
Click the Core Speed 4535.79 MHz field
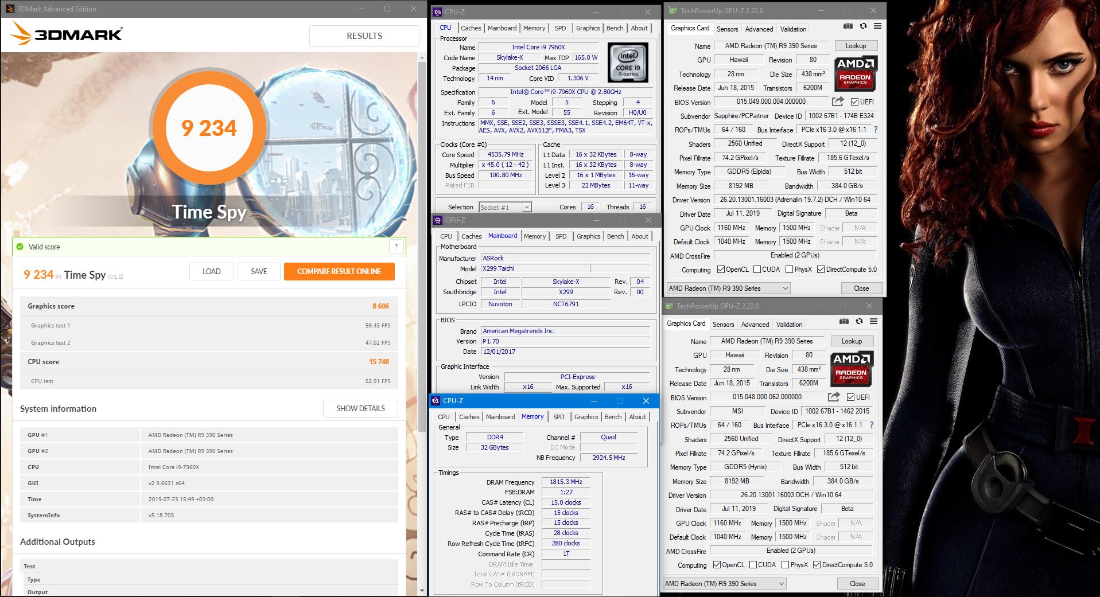[x=506, y=155]
